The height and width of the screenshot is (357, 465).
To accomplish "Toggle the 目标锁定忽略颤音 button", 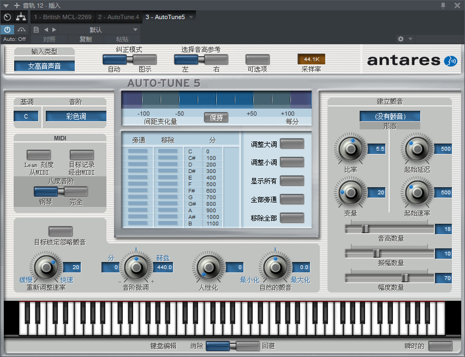I will pyautogui.click(x=60, y=231).
